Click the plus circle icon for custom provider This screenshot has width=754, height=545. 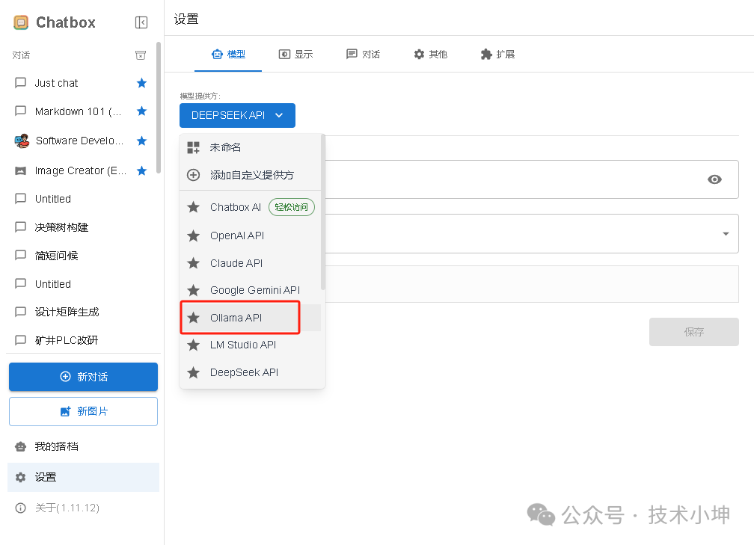pyautogui.click(x=193, y=175)
